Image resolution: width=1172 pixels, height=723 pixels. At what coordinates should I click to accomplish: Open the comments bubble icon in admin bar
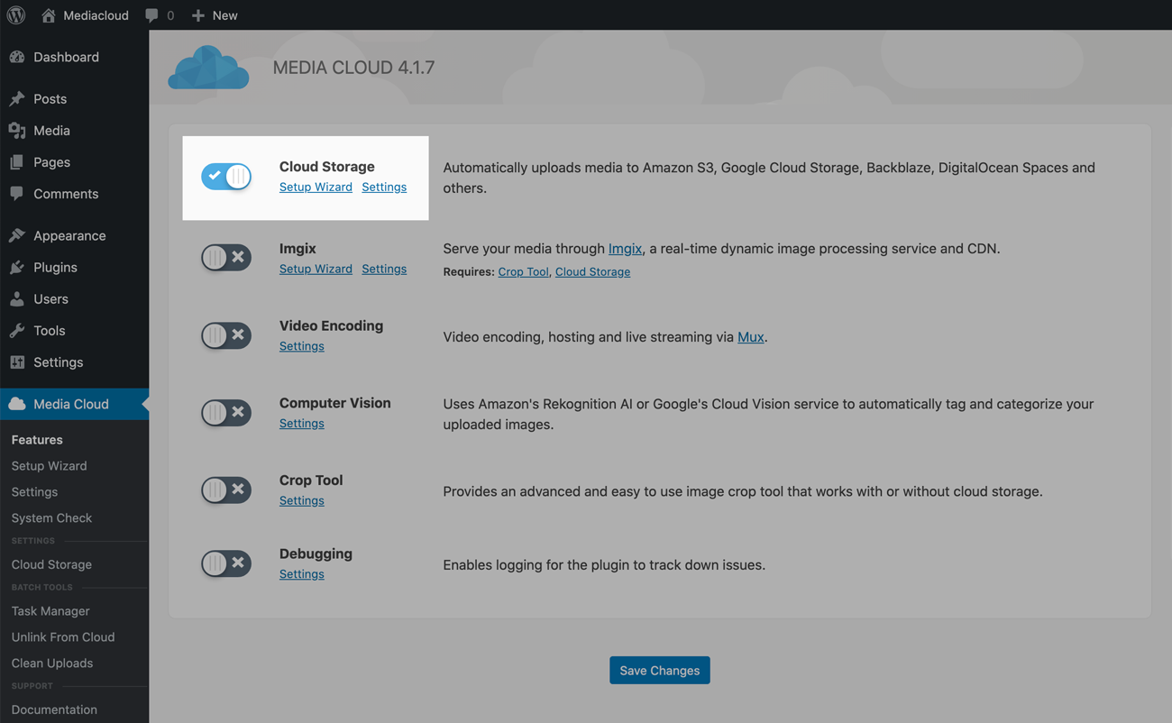[x=151, y=15]
